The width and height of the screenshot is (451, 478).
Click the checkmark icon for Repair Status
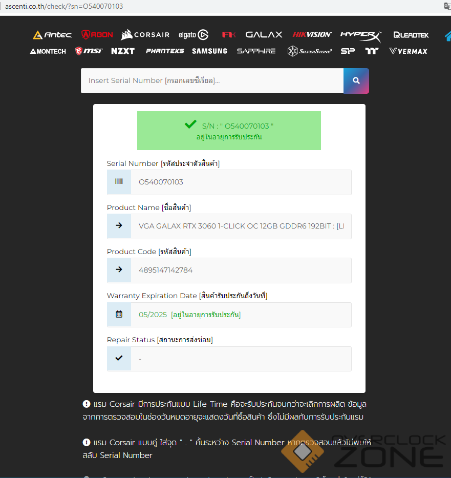point(119,358)
